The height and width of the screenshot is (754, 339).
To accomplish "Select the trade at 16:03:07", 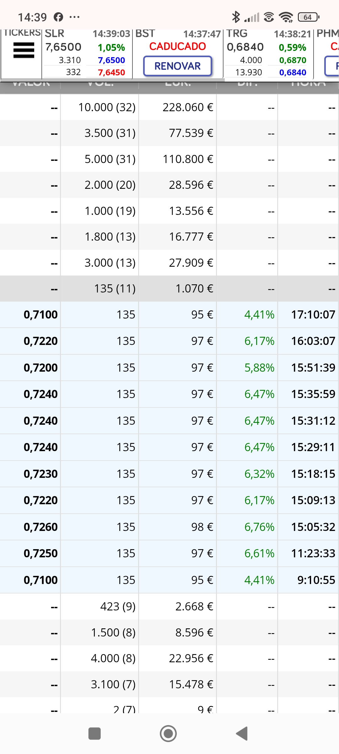I will coord(169,341).
